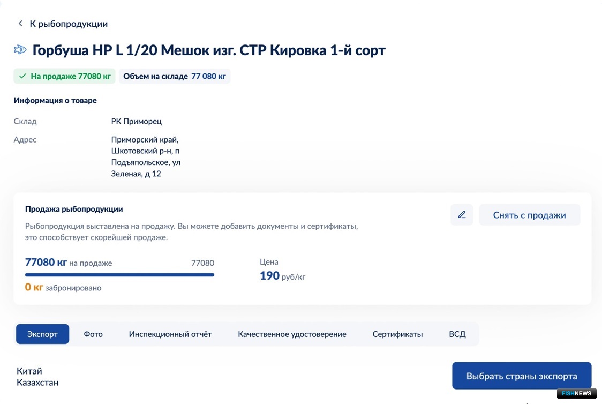This screenshot has height=404, width=602.
Task: Click the pencil edit icon
Action: coord(462,215)
